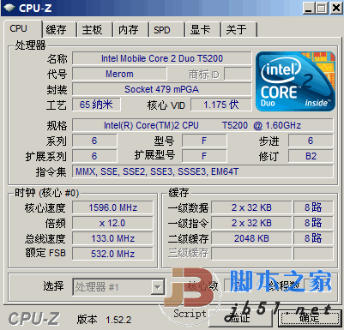344x330 pixels.
Task: Select the SPD tab
Action: click(167, 30)
